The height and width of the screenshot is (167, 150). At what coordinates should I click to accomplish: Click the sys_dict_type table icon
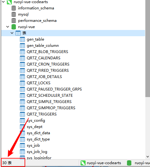(x=22, y=139)
